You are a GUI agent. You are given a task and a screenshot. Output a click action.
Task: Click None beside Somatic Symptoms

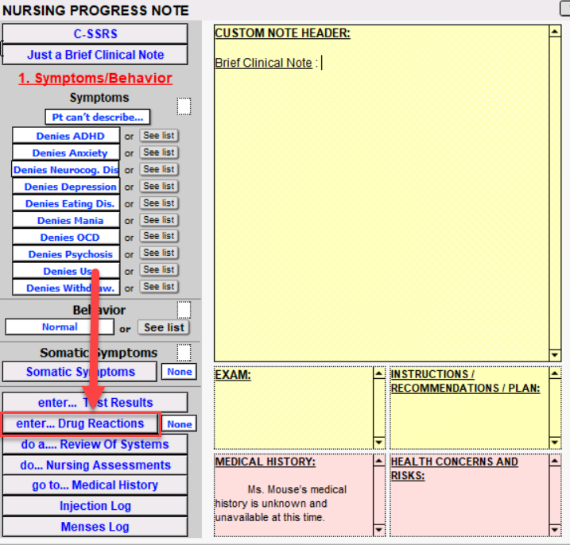pyautogui.click(x=179, y=372)
